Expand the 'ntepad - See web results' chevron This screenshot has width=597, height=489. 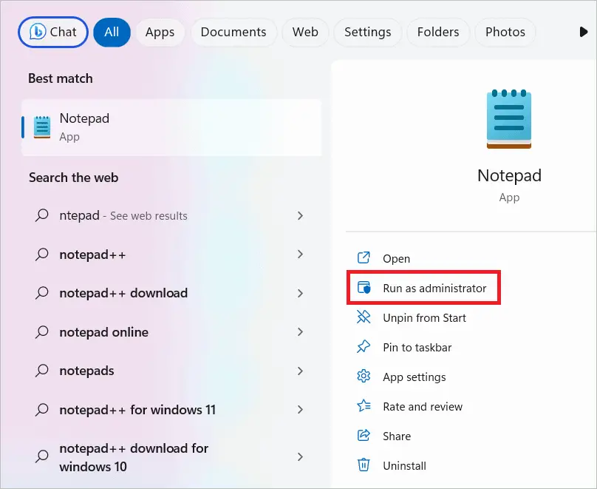point(300,215)
